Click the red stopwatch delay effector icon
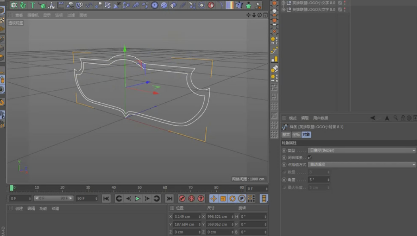417x236 pixels. [211, 5]
